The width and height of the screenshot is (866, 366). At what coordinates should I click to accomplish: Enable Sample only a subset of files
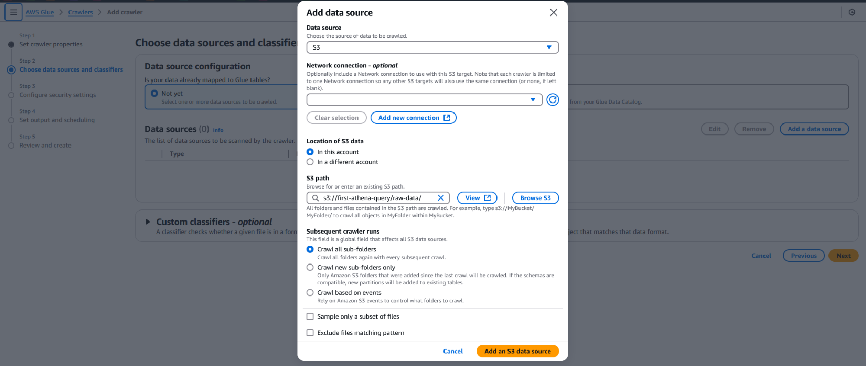point(310,316)
